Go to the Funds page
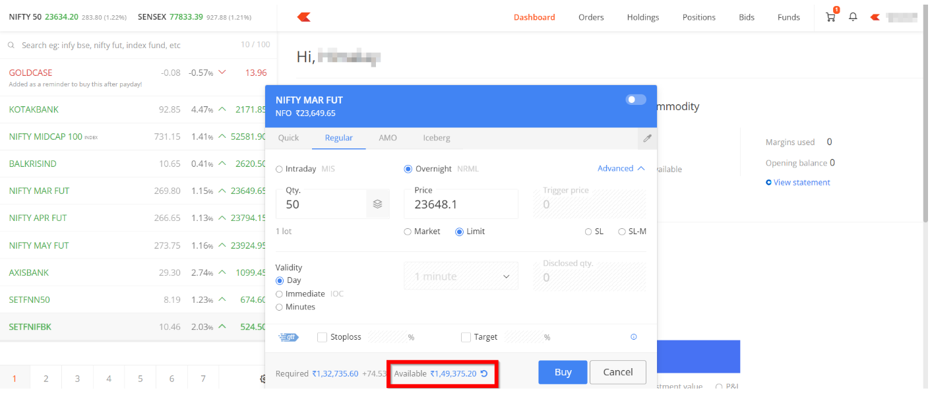This screenshot has width=930, height=409. coord(789,17)
